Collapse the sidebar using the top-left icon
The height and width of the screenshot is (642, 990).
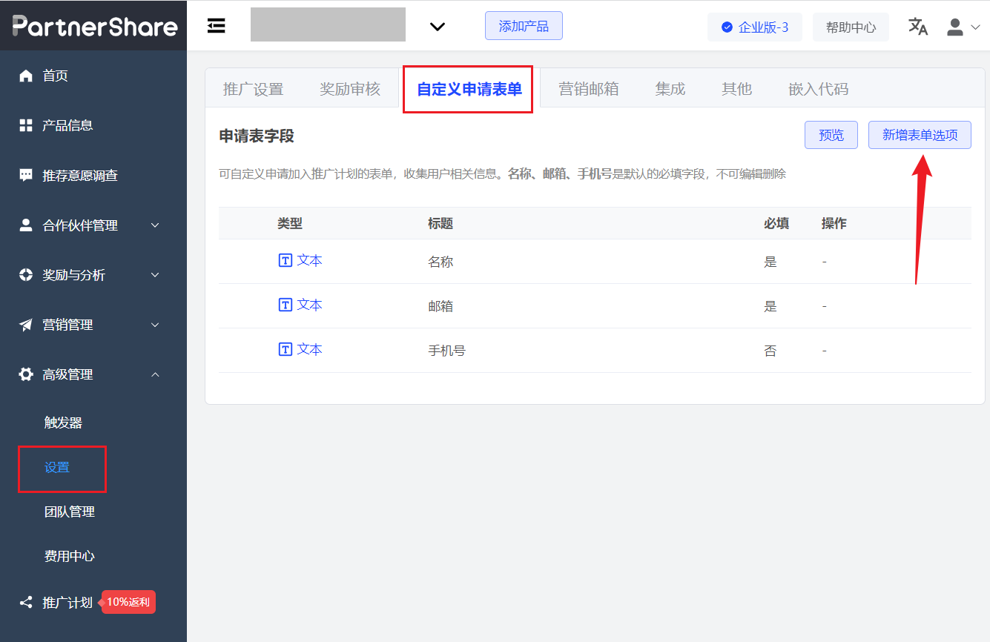click(x=216, y=25)
